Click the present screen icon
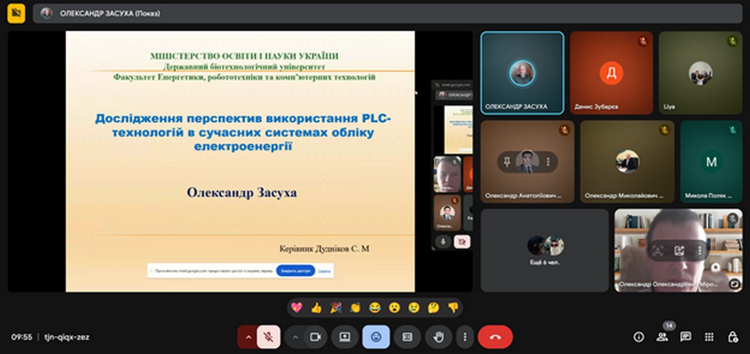The height and width of the screenshot is (354, 750). point(345,337)
